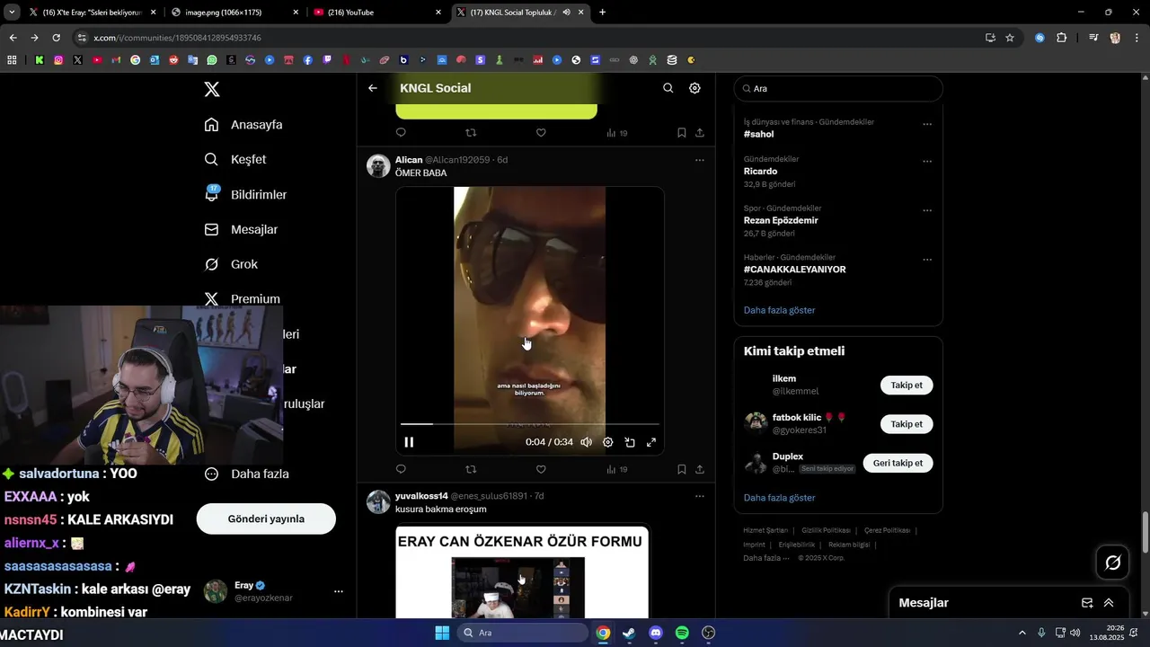The image size is (1150, 647).
Task: Click the X logo at top
Action: [211, 89]
